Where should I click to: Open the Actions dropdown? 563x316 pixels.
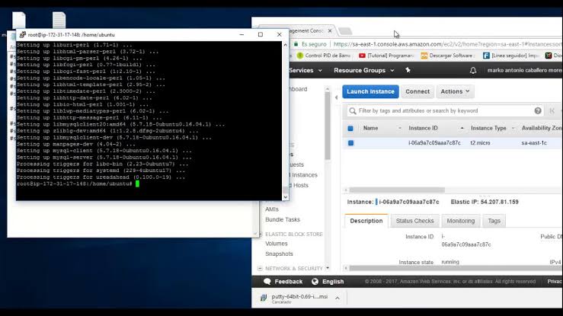click(x=455, y=91)
